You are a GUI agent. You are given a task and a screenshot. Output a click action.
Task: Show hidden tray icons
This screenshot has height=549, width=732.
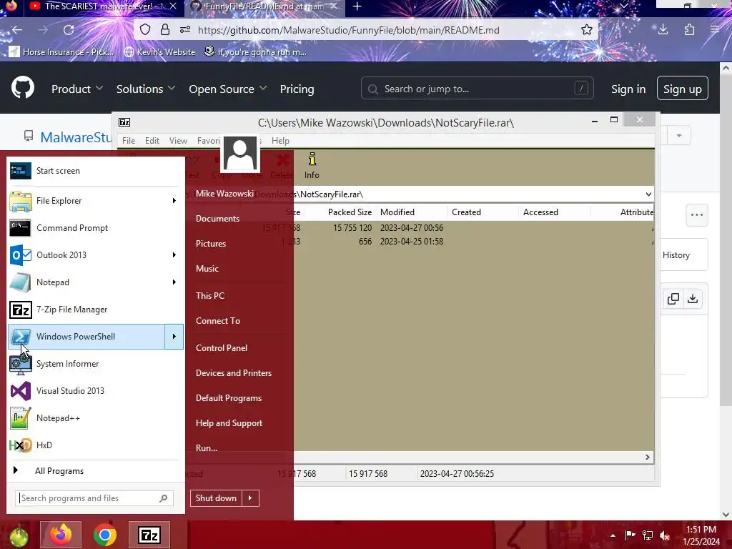click(613, 535)
